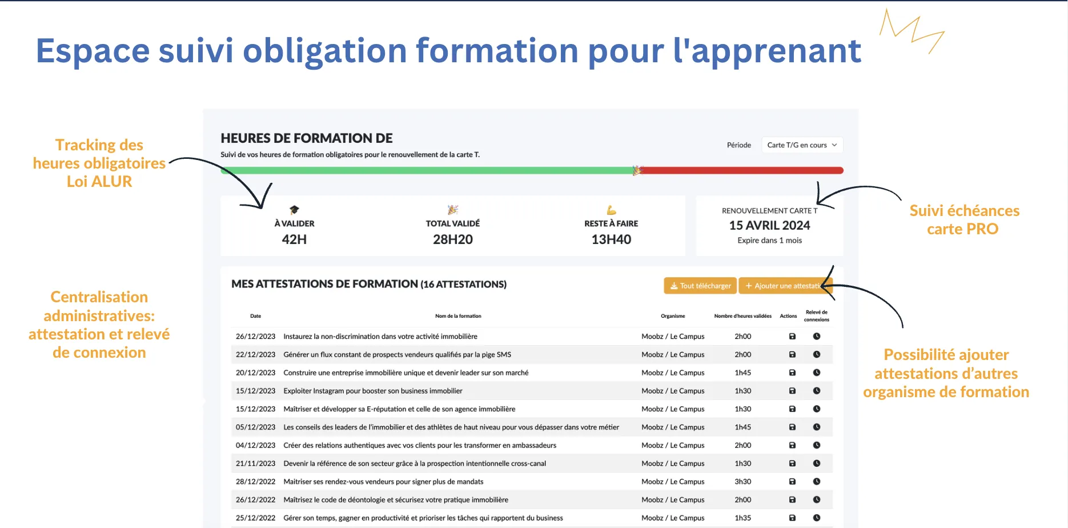Click the 'Expire dans 1 mois' text

(769, 241)
